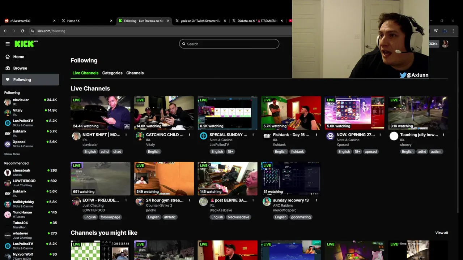Open the Chrome three-dot menu
Viewport: 463px width, 260px height.
(453, 31)
